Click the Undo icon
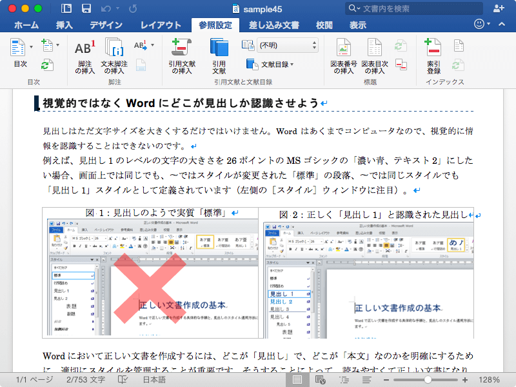 106,8
